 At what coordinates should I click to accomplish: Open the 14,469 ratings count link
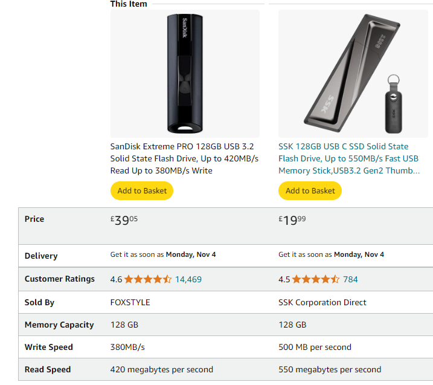[x=188, y=279]
